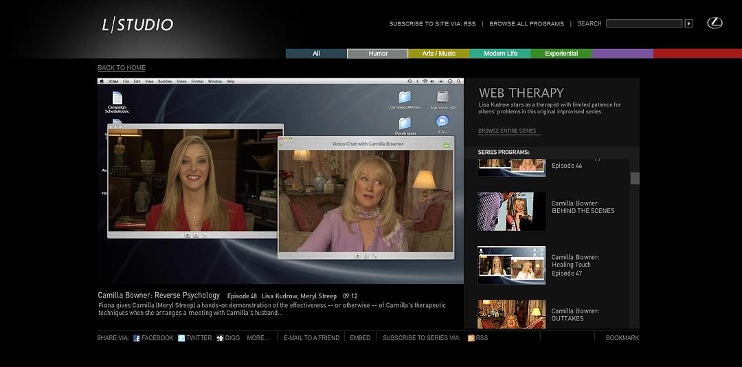This screenshot has height=367, width=742.
Task: Type in the search input field
Action: [x=644, y=23]
